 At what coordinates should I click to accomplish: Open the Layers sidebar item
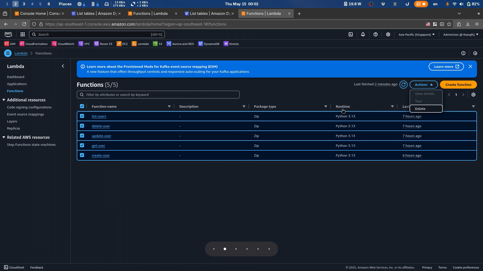[12, 121]
